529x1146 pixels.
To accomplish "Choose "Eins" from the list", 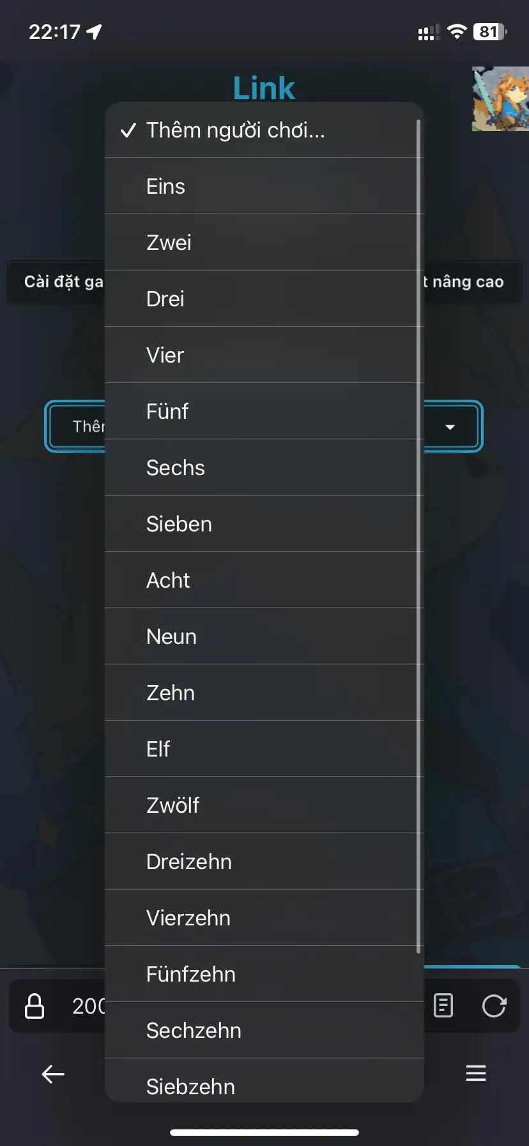I will [166, 187].
